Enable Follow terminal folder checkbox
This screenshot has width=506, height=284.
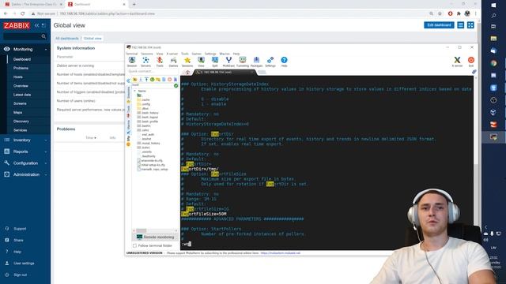coord(134,245)
